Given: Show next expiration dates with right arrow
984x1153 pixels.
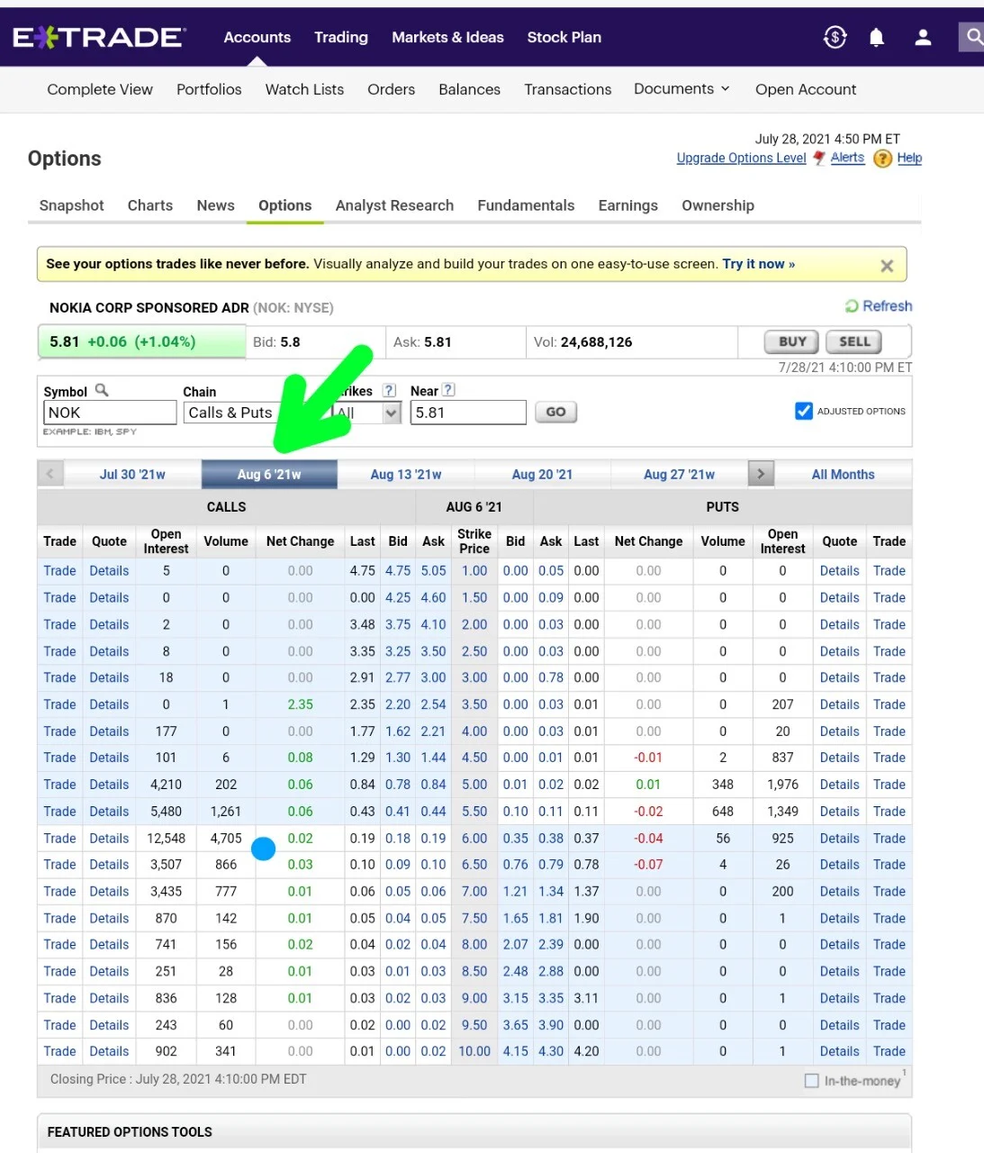Looking at the screenshot, I should pos(762,474).
